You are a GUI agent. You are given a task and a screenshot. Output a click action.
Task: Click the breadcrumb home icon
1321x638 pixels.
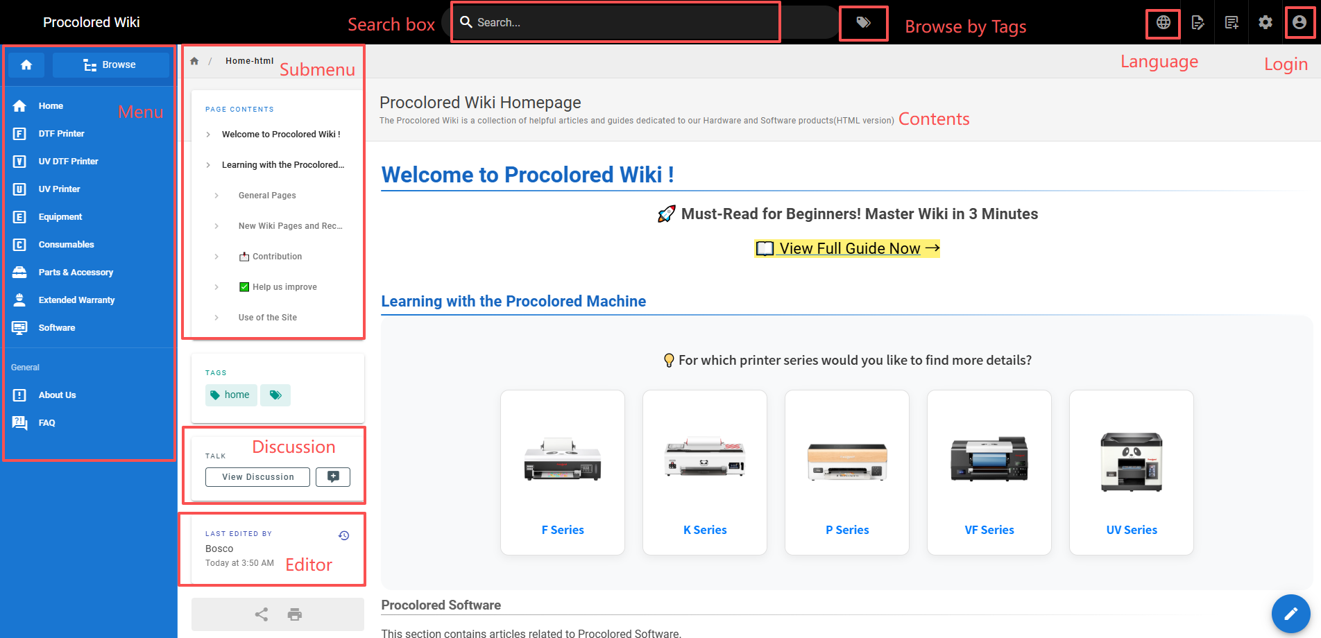click(x=194, y=61)
